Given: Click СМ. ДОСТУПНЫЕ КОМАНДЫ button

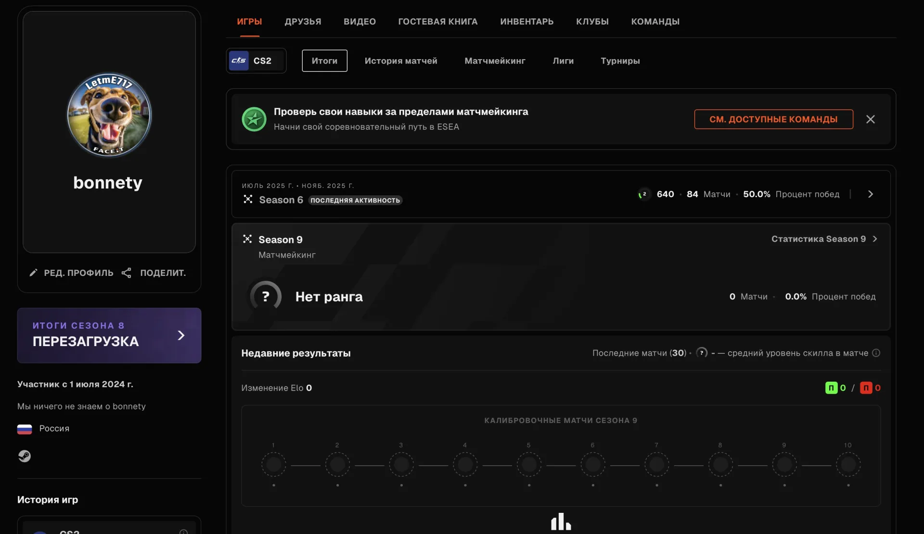Looking at the screenshot, I should [x=774, y=119].
